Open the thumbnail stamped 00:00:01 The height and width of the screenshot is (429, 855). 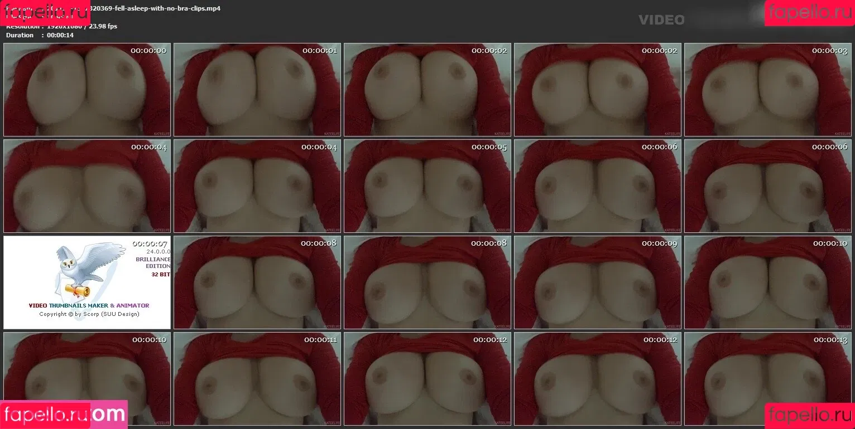(257, 90)
